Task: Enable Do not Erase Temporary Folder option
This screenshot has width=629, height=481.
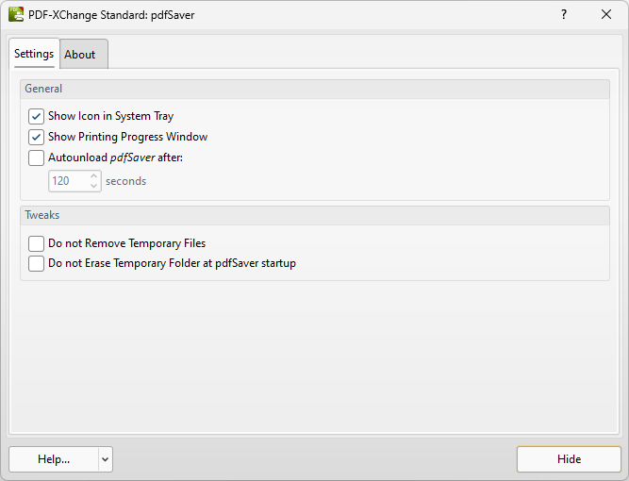Action: tap(36, 263)
